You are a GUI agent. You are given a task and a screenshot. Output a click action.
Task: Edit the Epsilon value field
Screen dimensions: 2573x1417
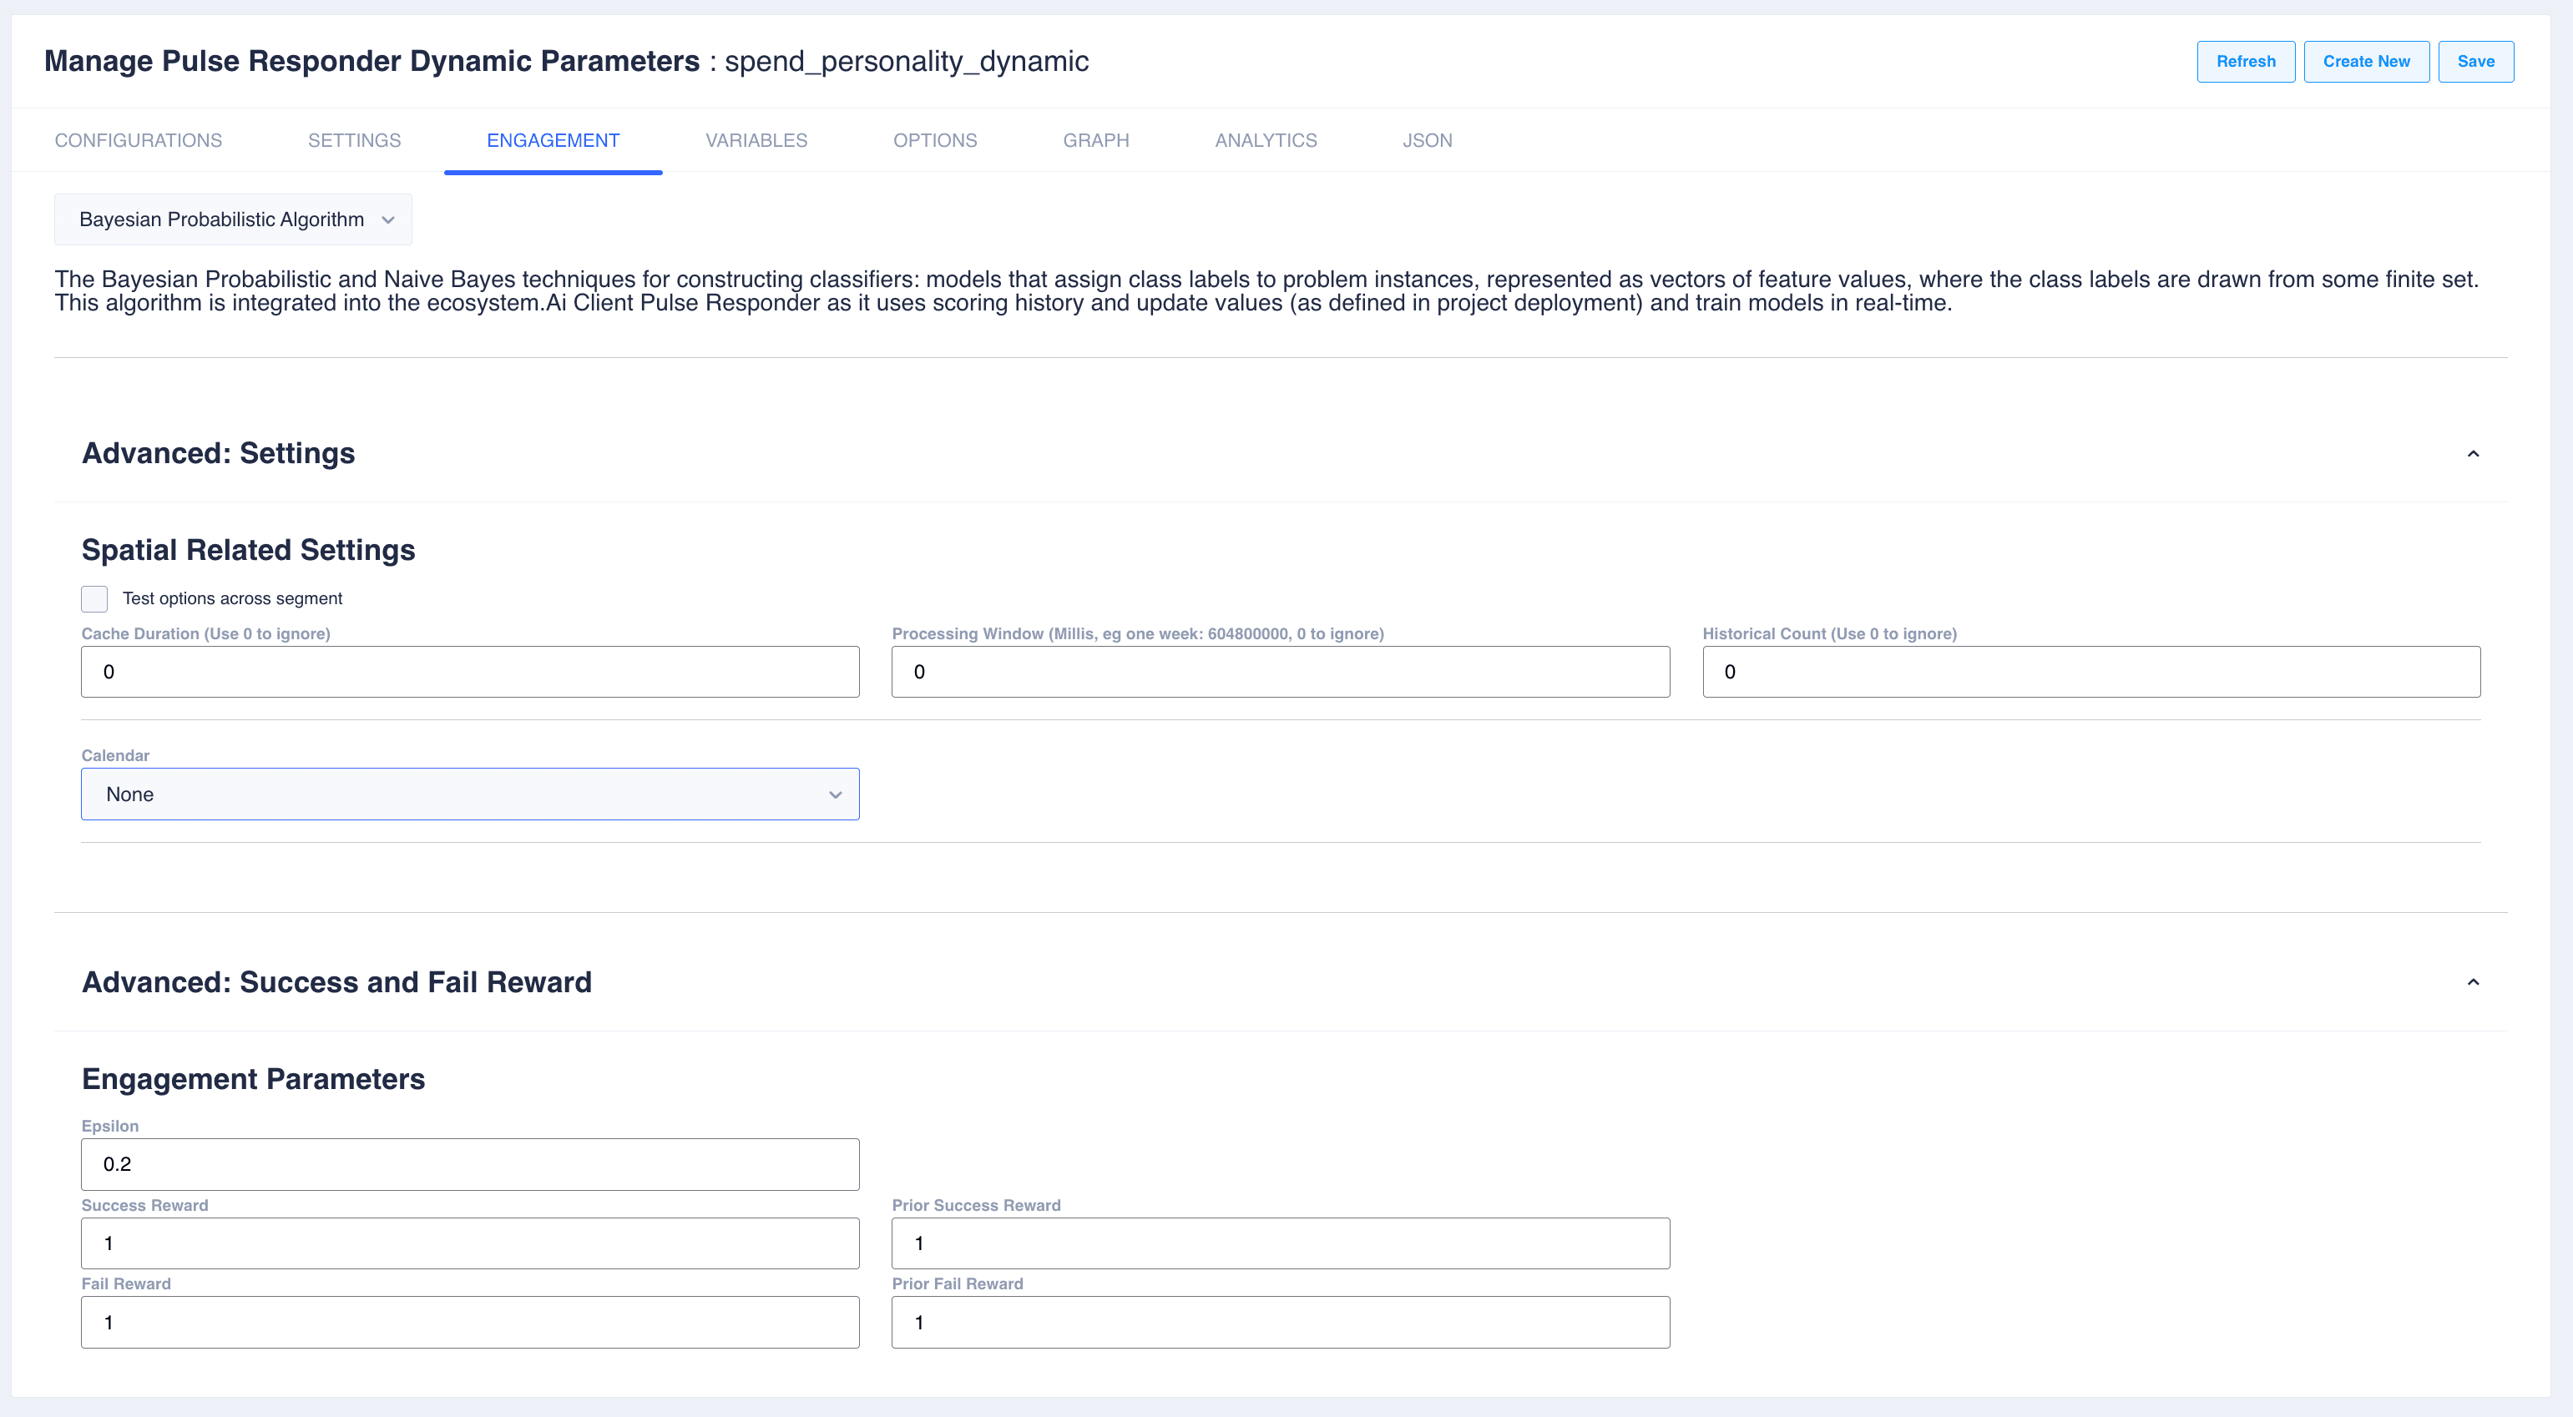(469, 1164)
